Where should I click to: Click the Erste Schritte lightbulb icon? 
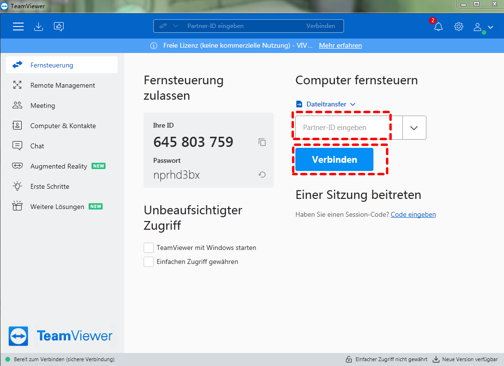17,186
